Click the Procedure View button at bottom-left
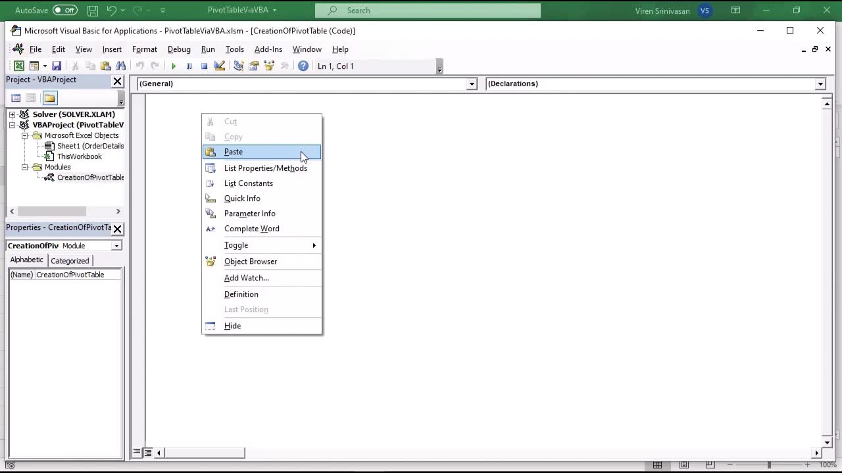Viewport: 842px width, 473px height. click(x=137, y=452)
